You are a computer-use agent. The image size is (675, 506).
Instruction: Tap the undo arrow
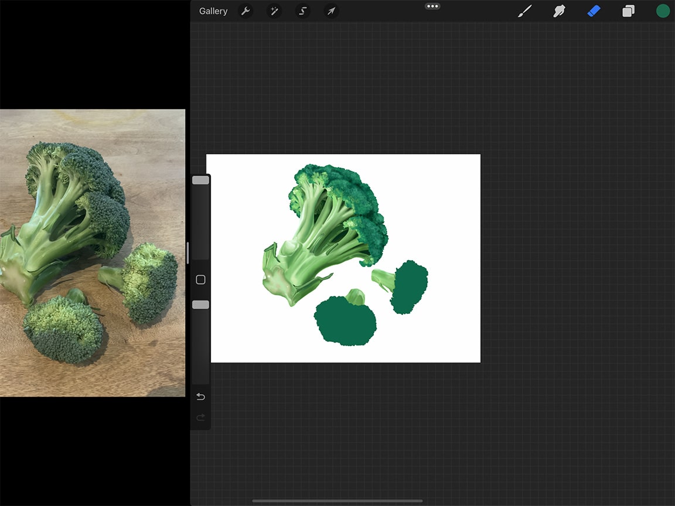(x=200, y=396)
